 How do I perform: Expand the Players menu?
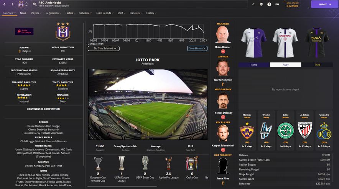36,13
